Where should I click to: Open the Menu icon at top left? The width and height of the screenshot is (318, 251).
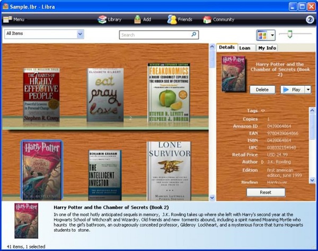pyautogui.click(x=7, y=20)
